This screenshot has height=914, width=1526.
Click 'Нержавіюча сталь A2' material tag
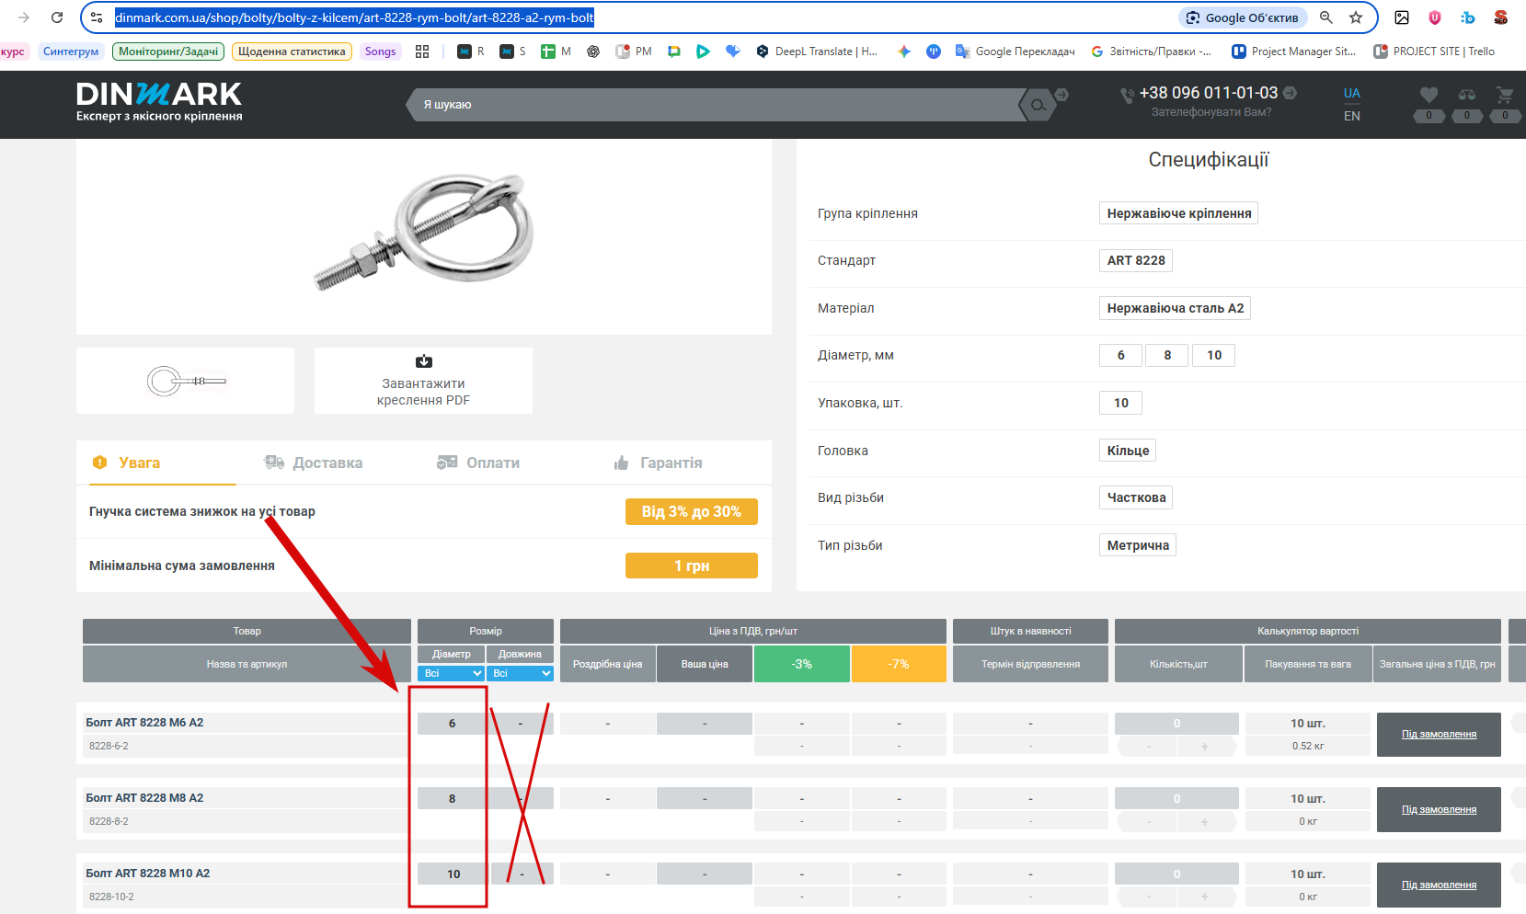point(1175,308)
